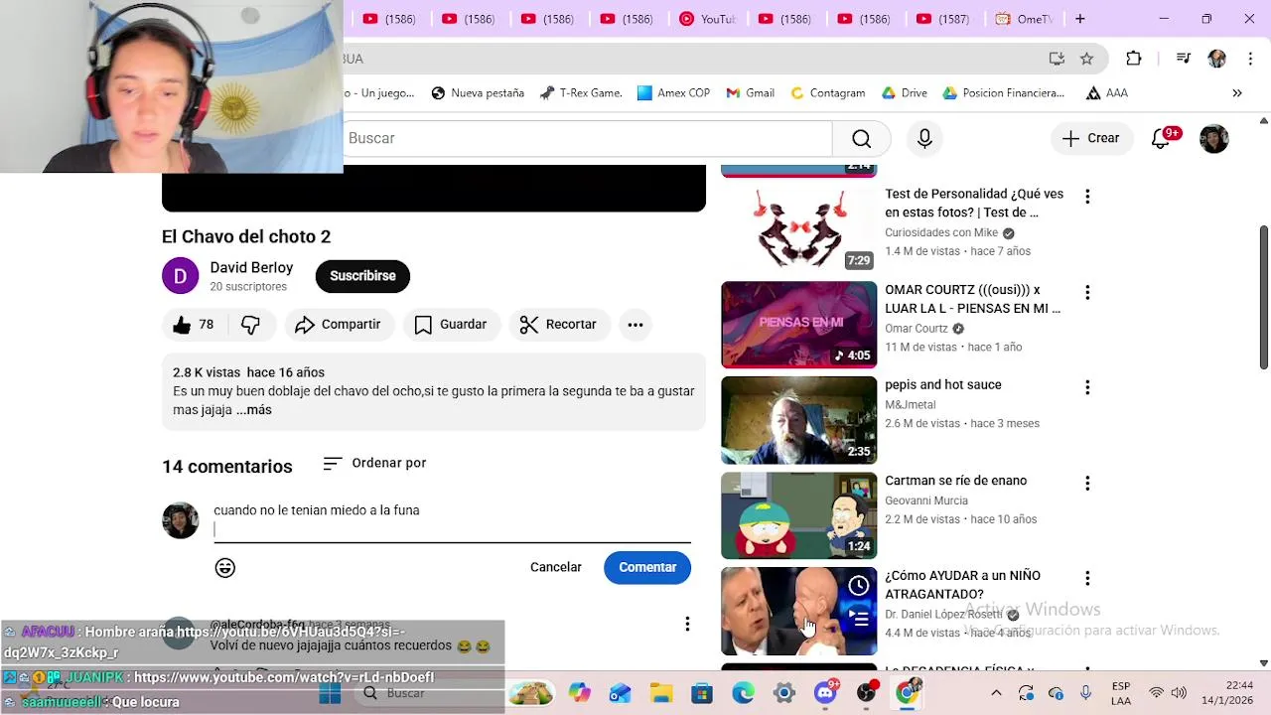Open Windows Settings gear in taskbar
Screen dimensions: 1271x715
click(x=784, y=693)
